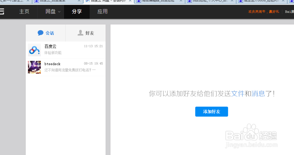Screen dimensions: 294x155
Task: Expand the dropdown arrow next to 网盘
Action: click(x=59, y=12)
